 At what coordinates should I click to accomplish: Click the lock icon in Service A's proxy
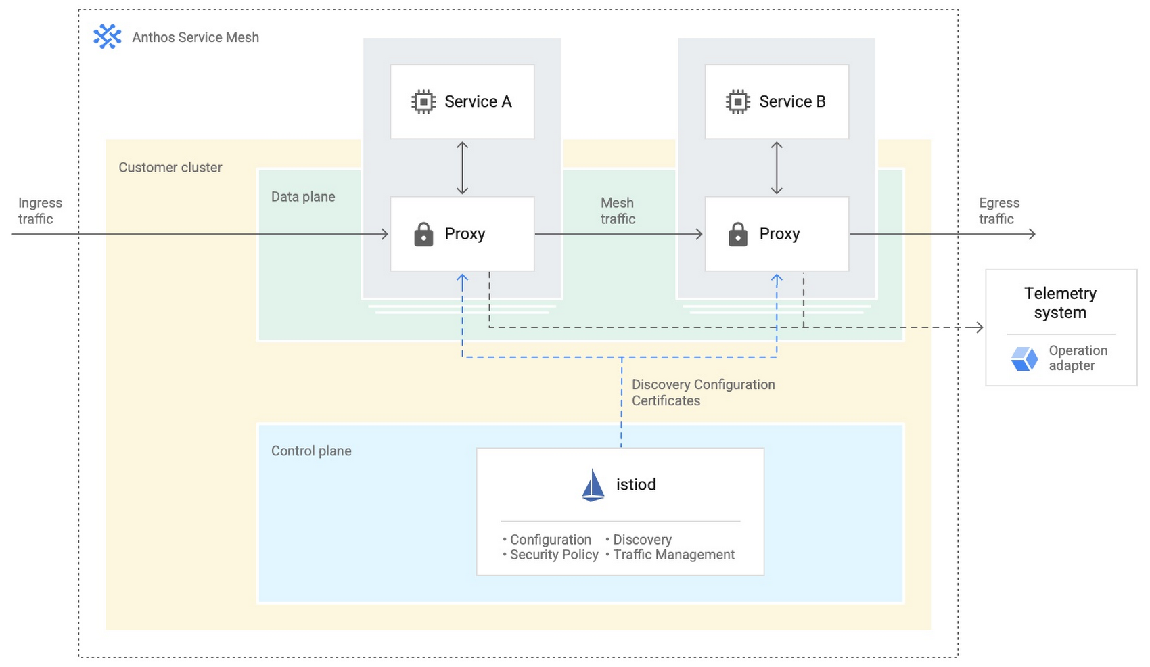point(423,234)
